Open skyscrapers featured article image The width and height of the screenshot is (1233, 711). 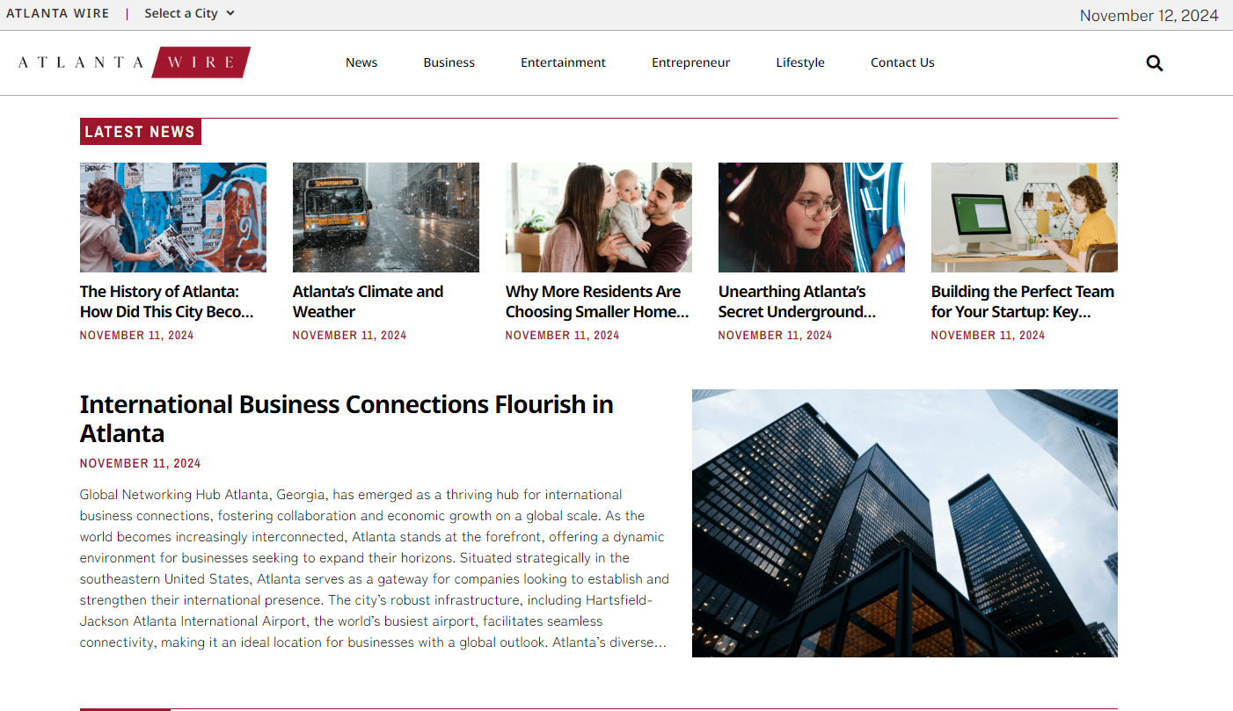coord(905,523)
